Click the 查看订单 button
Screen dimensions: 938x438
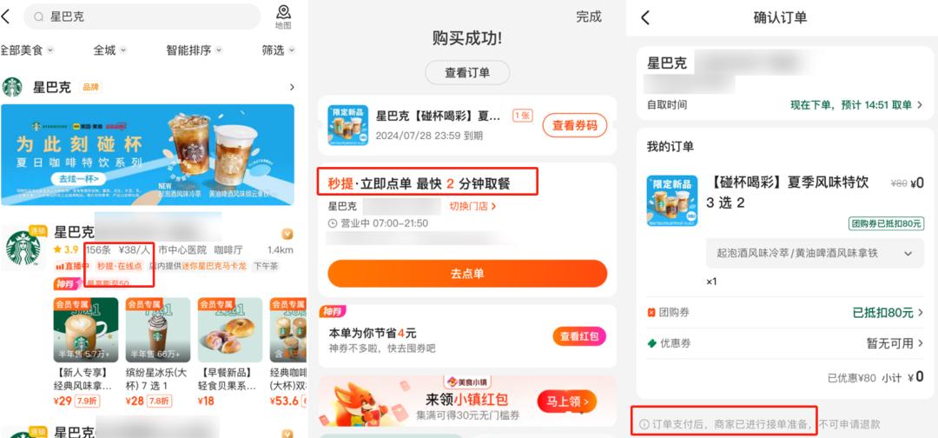click(467, 72)
